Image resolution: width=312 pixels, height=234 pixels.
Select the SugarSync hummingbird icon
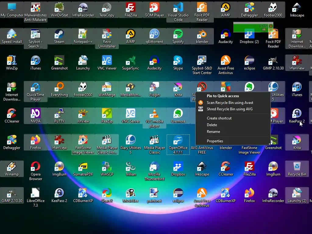[x=130, y=63]
